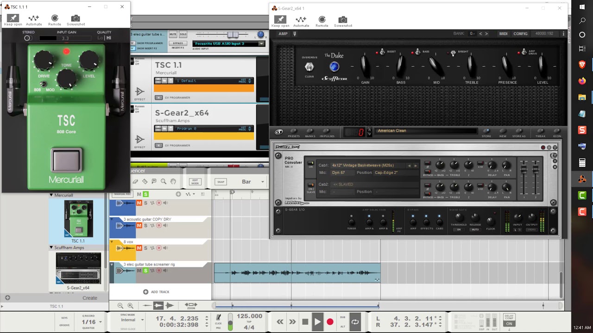593x333 pixels.
Task: Go to next bank in S-Gear
Action: pyautogui.click(x=486, y=34)
